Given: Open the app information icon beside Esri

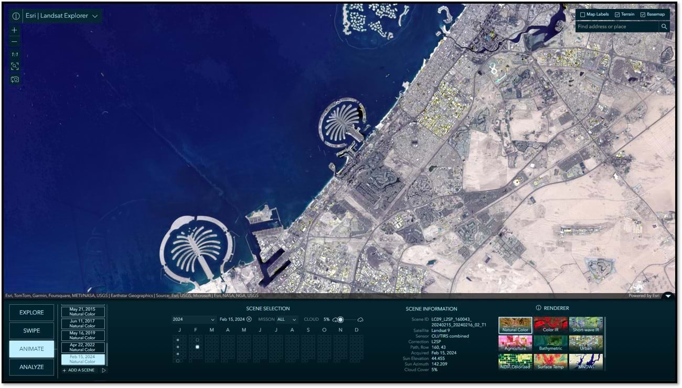Looking at the screenshot, I should (16, 16).
